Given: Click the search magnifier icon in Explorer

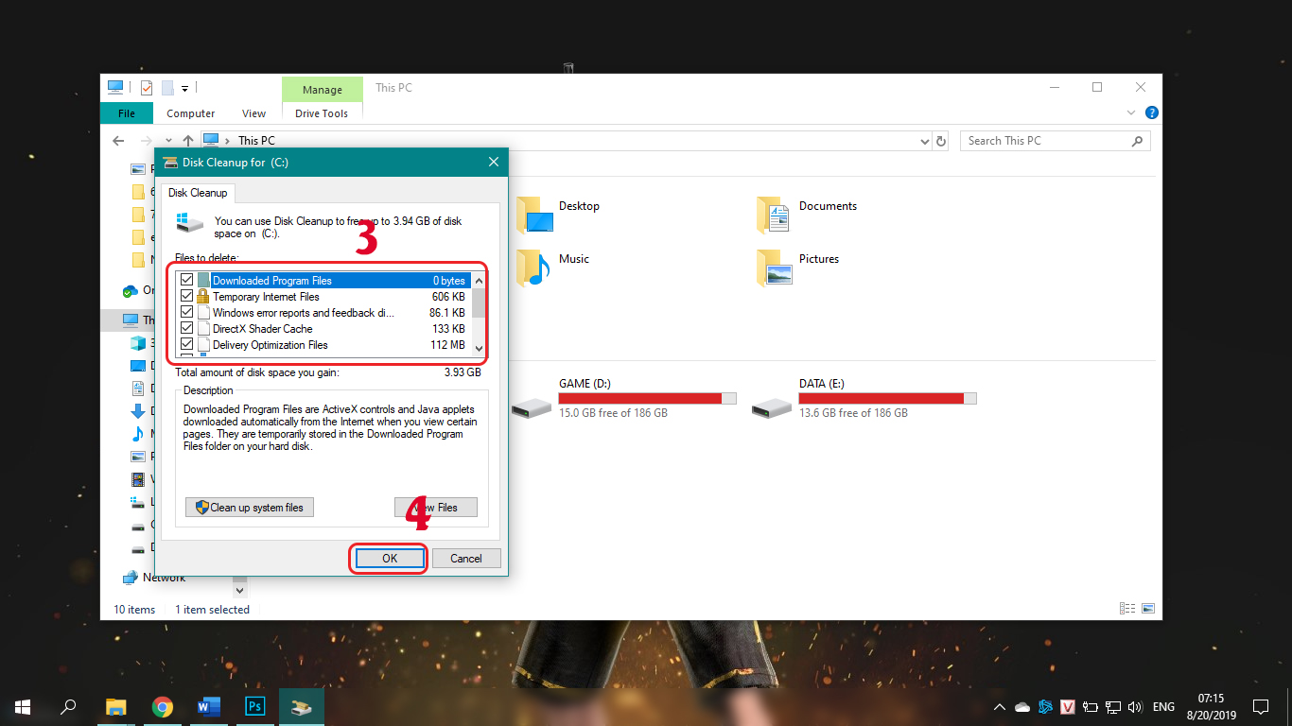Looking at the screenshot, I should click(x=1137, y=141).
